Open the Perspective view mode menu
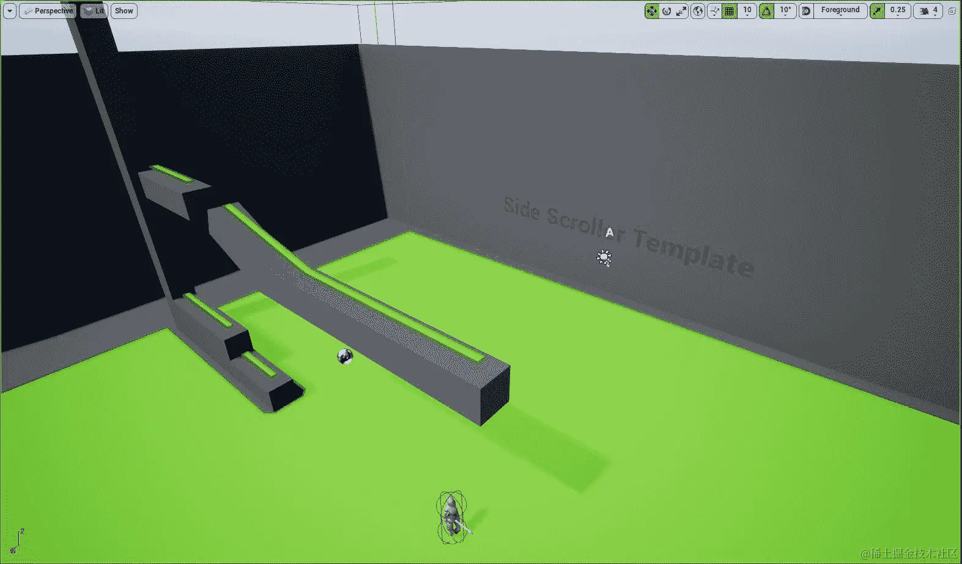The image size is (962, 564). pyautogui.click(x=48, y=11)
